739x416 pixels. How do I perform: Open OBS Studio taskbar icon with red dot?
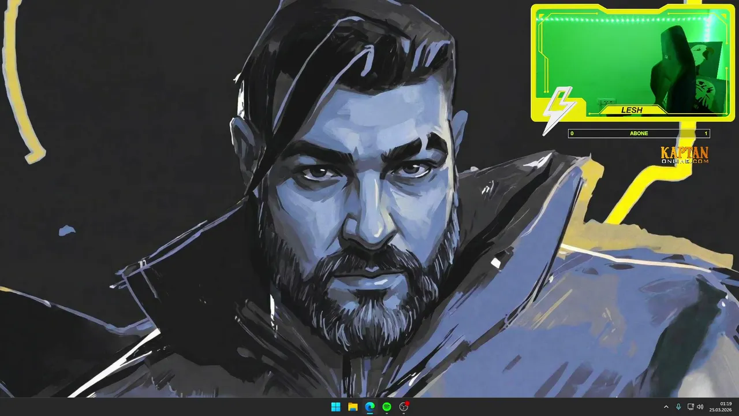click(x=404, y=407)
